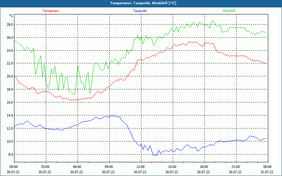
Task: Click the 16,0 y-axis value
Action: pos(10,102)
